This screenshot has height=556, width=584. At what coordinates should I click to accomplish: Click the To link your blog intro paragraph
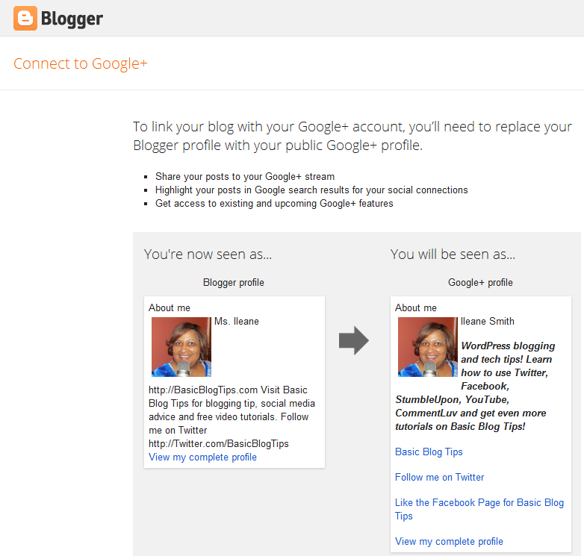(x=352, y=136)
